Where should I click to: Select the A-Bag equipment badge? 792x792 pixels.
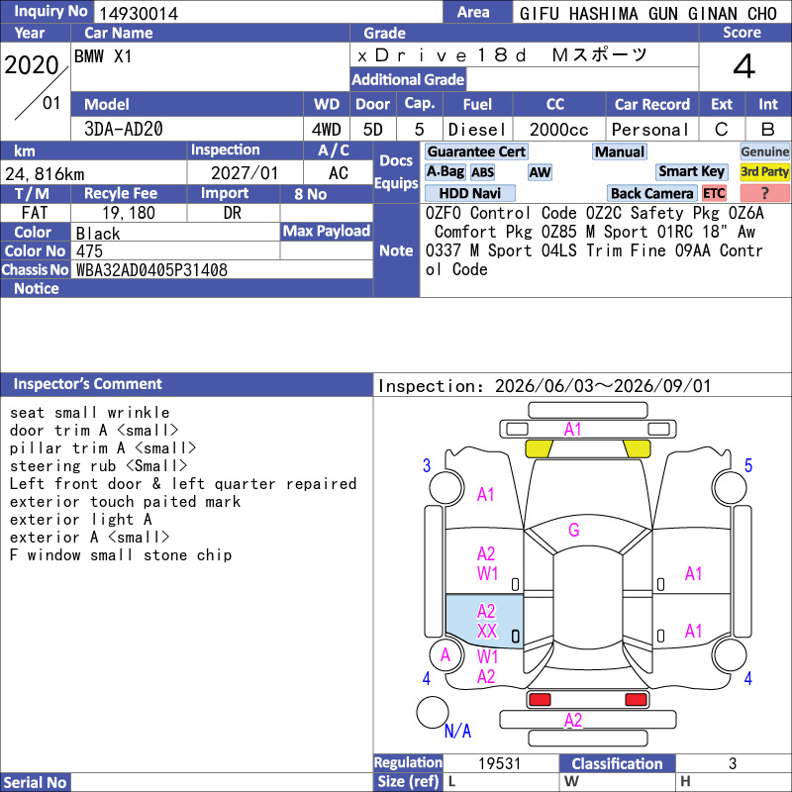coord(445,171)
